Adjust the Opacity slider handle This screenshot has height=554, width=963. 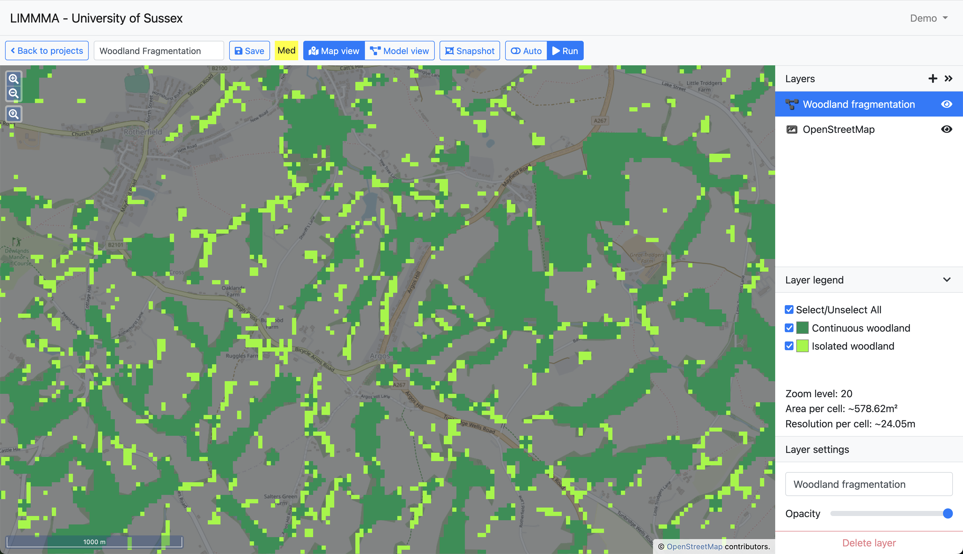[x=948, y=514]
